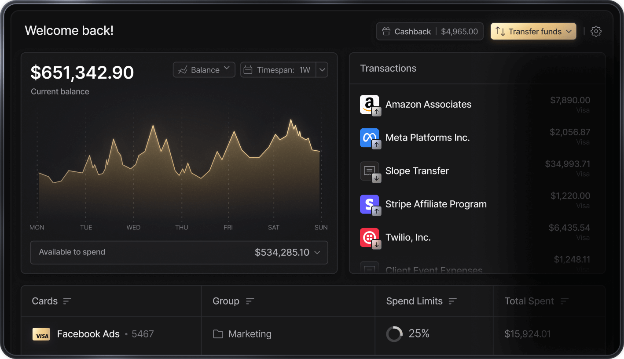Click the Marketing folder icon
Viewport: 624px width, 359px height.
click(x=218, y=334)
